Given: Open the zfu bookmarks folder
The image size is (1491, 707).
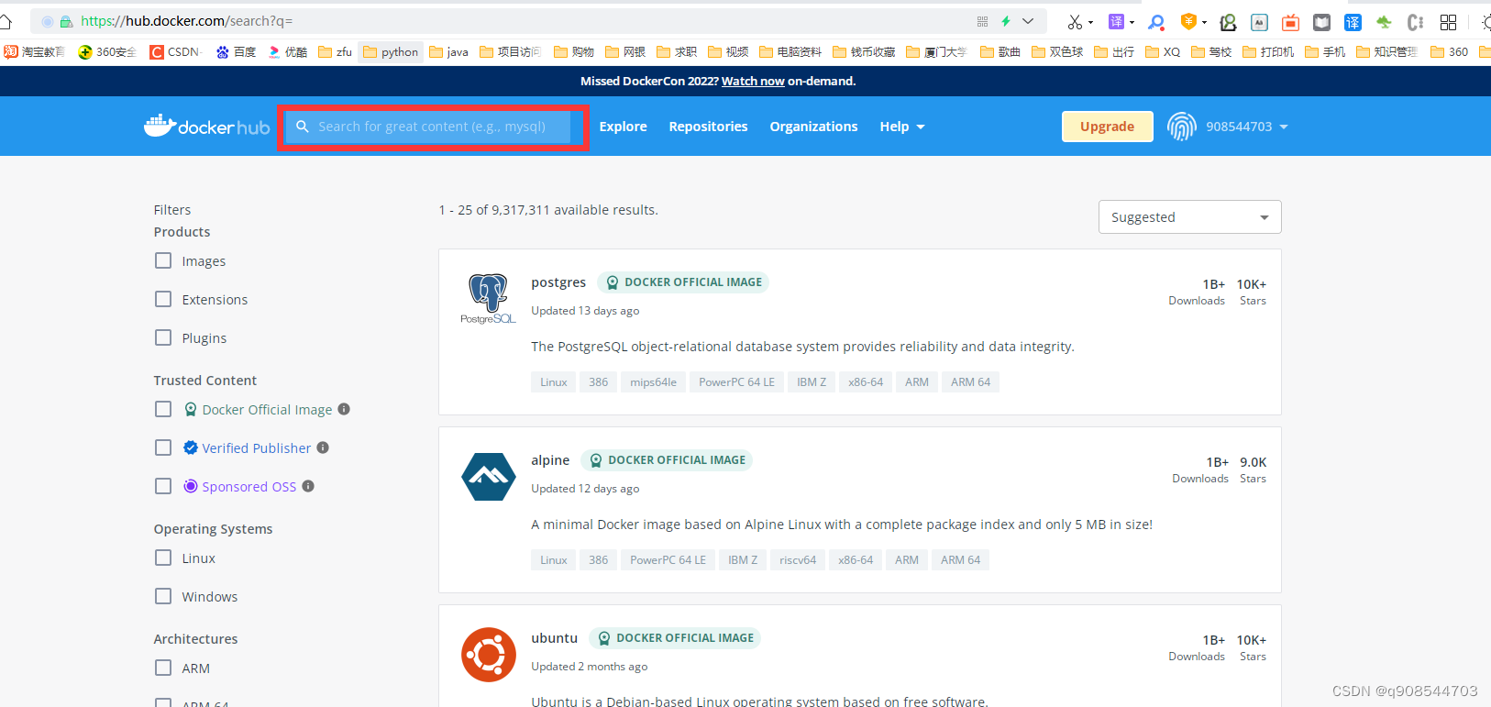Looking at the screenshot, I should pos(336,52).
